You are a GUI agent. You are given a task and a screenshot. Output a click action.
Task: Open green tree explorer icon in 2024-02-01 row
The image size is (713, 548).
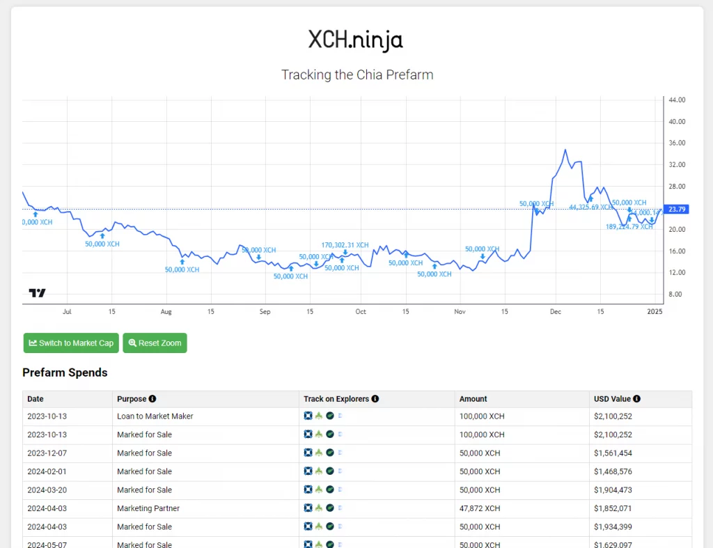pyautogui.click(x=319, y=471)
